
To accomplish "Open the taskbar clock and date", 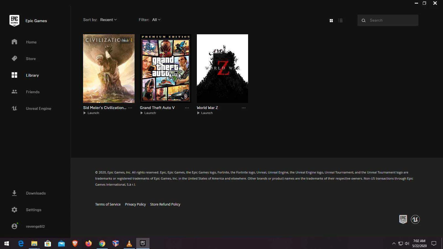I will coord(419,243).
